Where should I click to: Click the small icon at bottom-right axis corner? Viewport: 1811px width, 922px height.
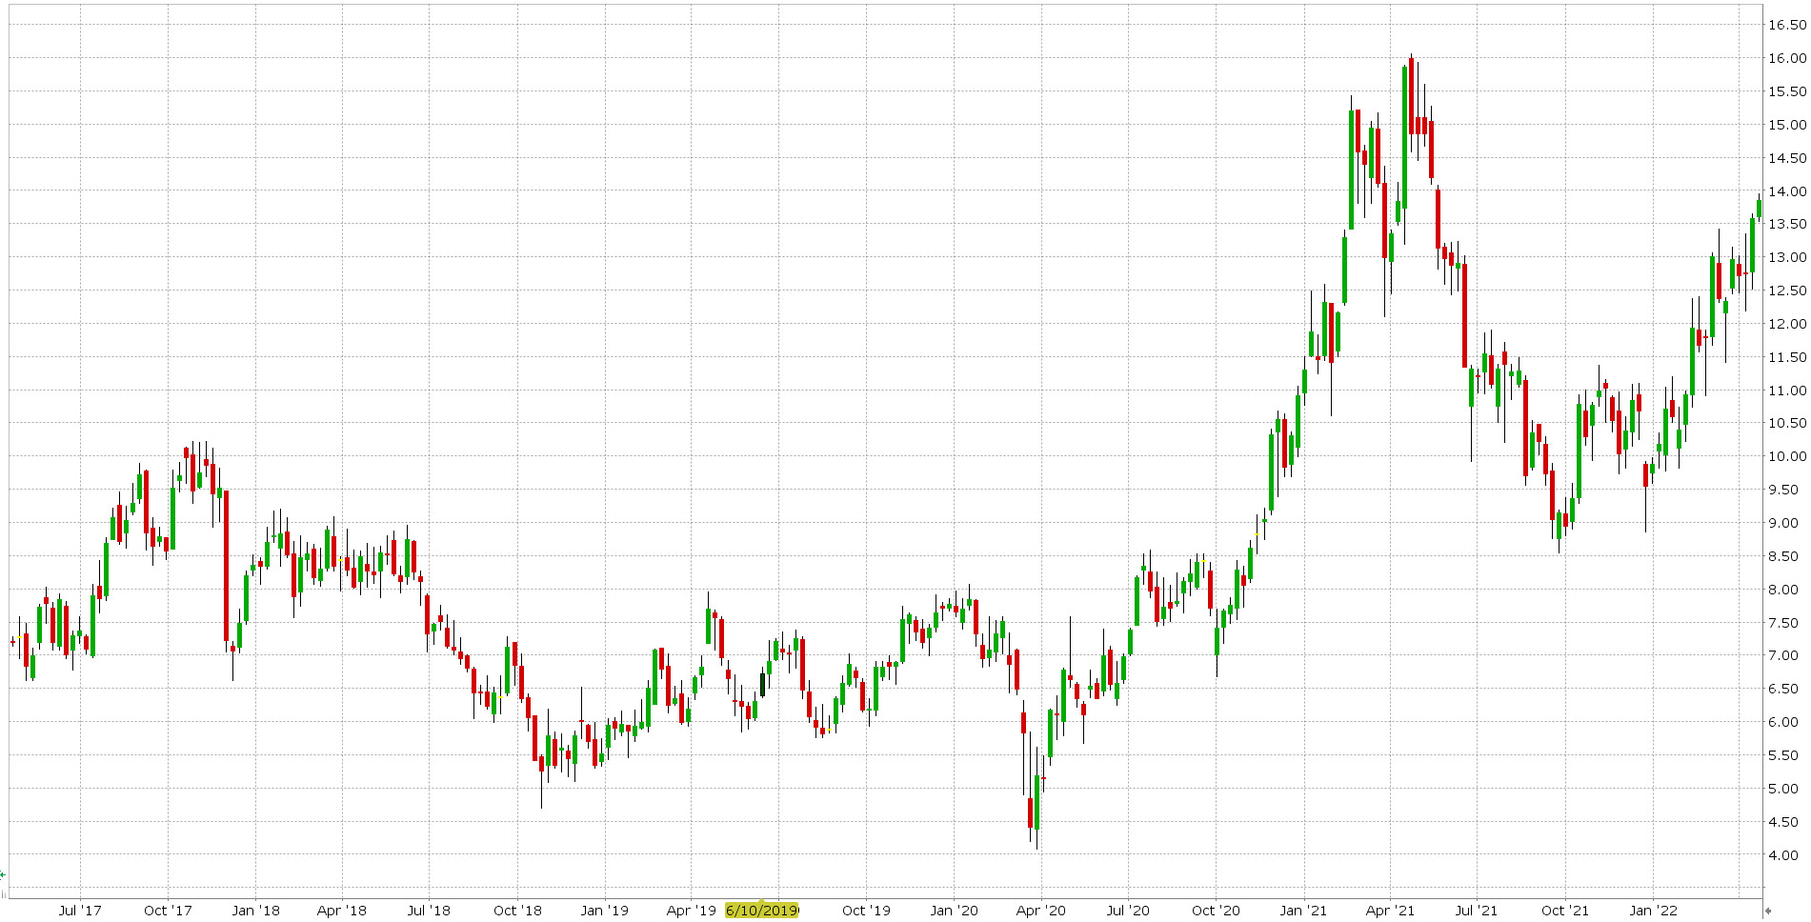click(x=1768, y=912)
